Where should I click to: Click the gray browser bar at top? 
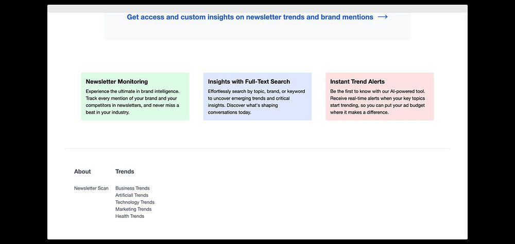coord(257,9)
